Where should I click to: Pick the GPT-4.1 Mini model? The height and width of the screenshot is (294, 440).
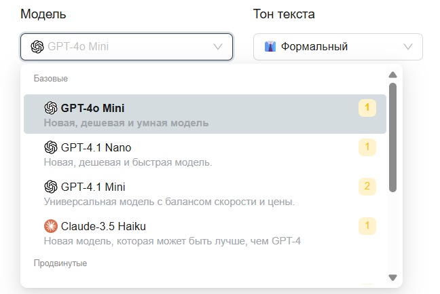(205, 193)
